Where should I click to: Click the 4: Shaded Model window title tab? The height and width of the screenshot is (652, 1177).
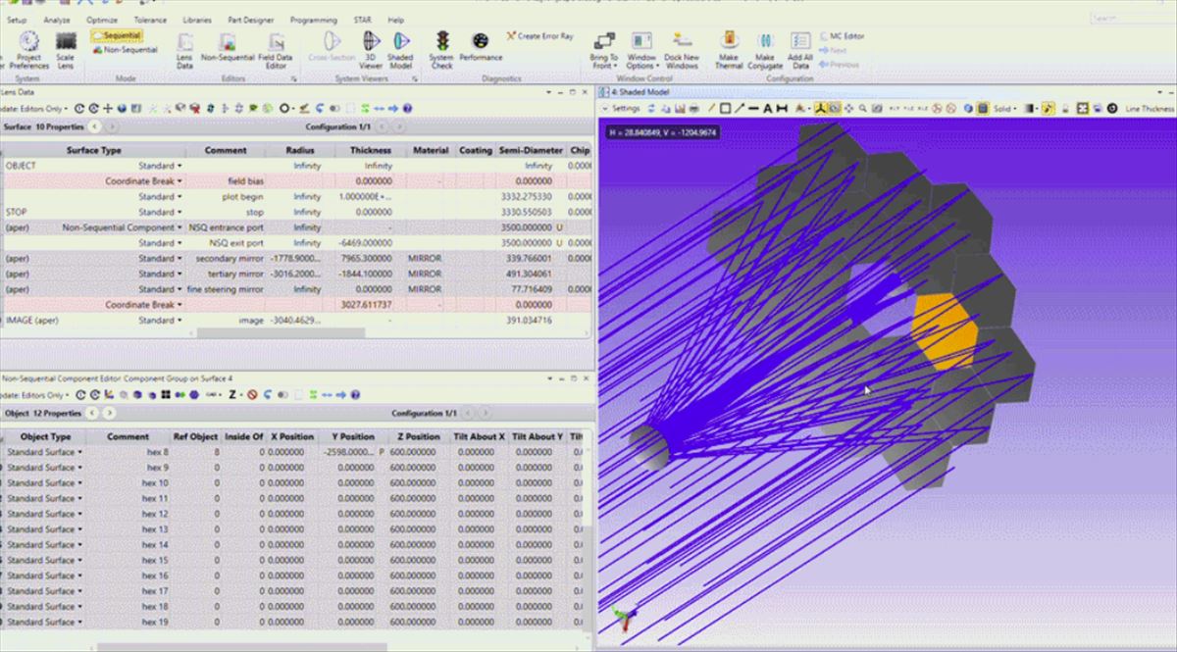[640, 91]
